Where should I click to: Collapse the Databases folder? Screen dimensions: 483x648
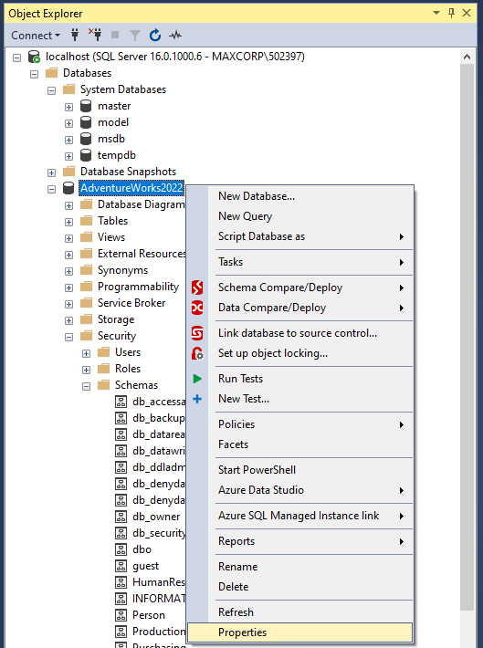34,75
